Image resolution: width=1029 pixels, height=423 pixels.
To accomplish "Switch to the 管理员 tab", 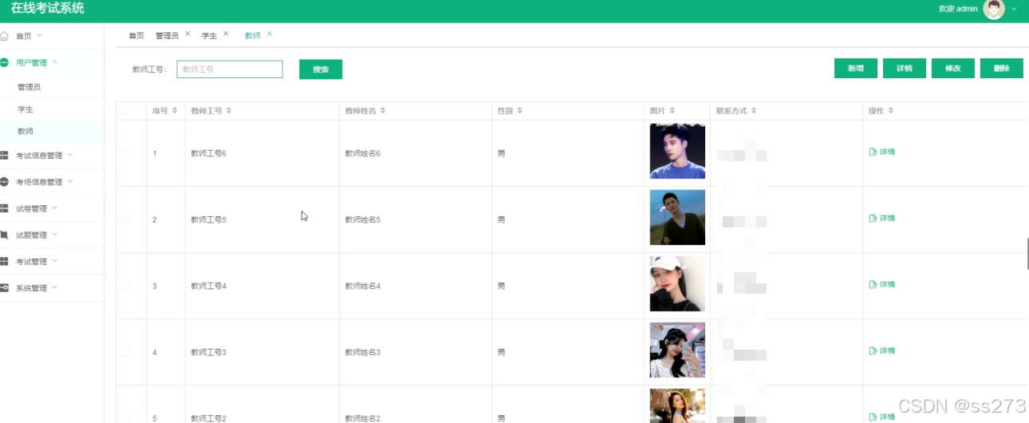I will pyautogui.click(x=167, y=36).
